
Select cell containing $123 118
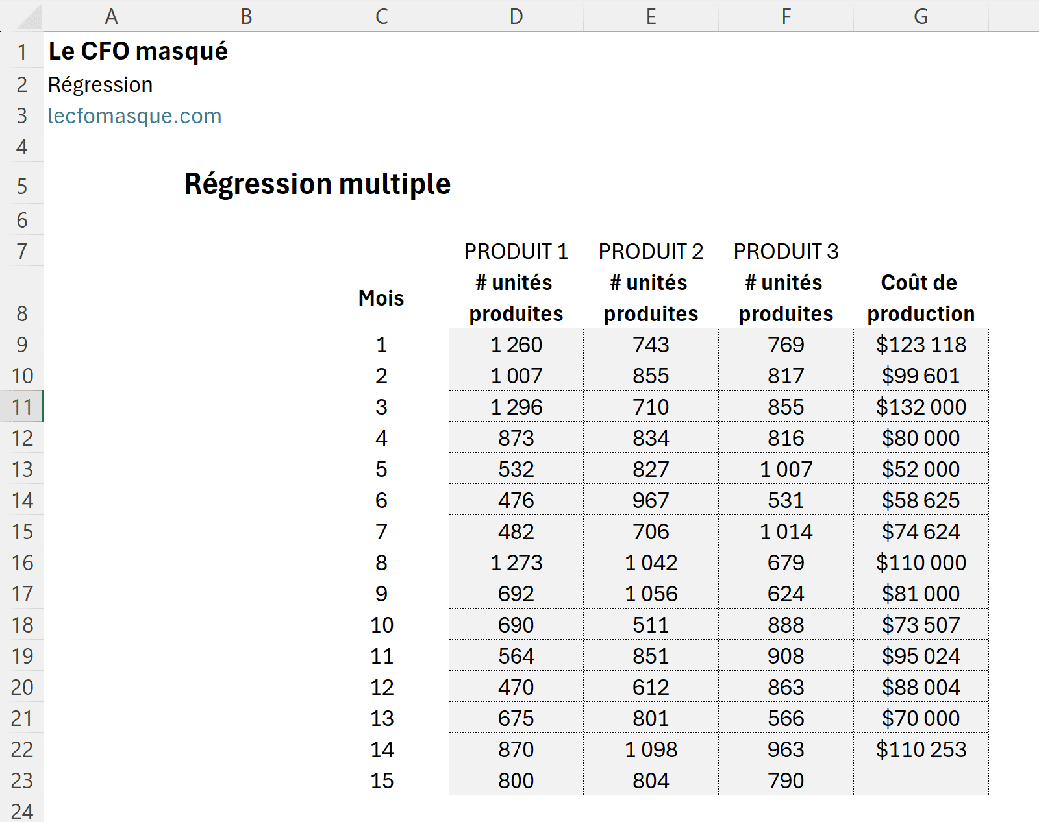(x=920, y=345)
